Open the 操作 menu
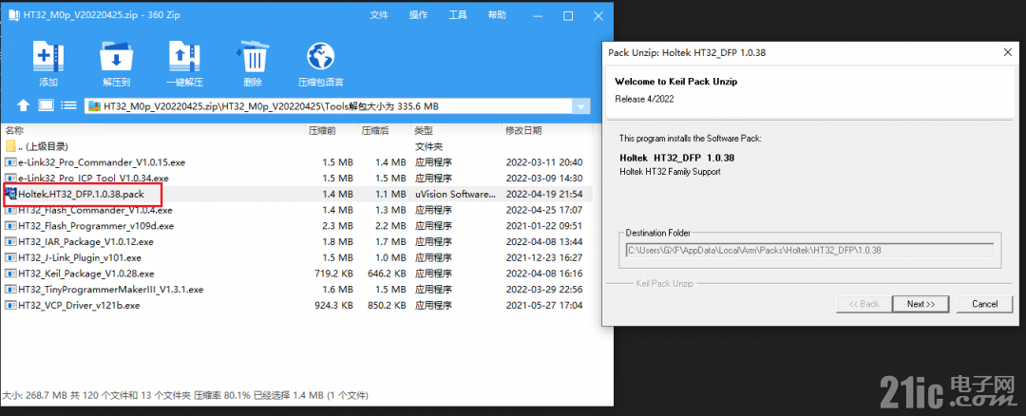 419,15
